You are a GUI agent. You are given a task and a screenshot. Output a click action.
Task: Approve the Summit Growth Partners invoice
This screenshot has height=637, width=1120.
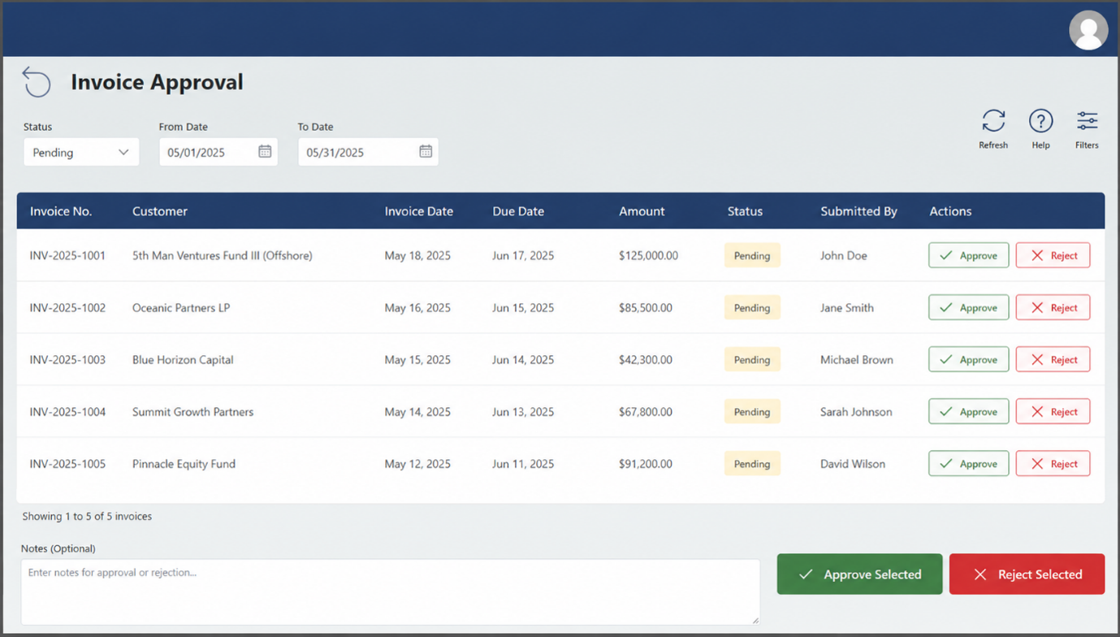969,411
